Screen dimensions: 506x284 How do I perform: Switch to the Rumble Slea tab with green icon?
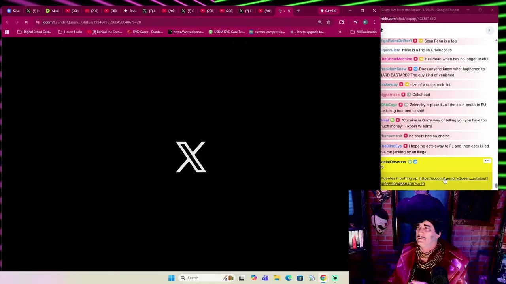click(52, 11)
